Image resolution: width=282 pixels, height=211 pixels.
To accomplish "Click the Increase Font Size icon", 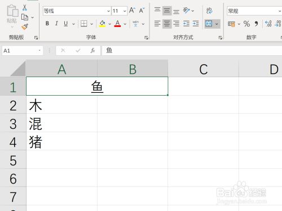I will (x=132, y=11).
